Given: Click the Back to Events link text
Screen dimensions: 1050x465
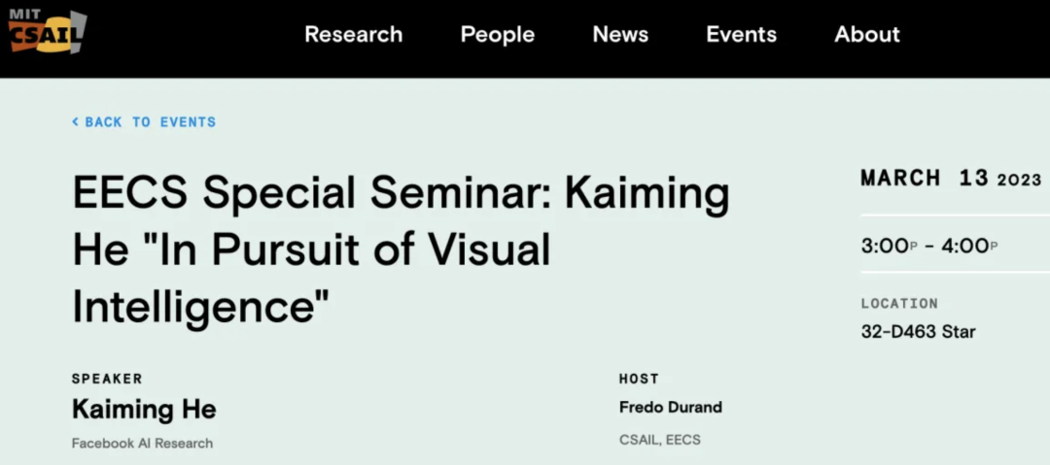Looking at the screenshot, I should click(150, 122).
